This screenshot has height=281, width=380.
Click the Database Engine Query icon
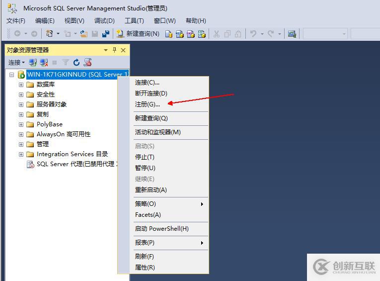[x=169, y=34]
